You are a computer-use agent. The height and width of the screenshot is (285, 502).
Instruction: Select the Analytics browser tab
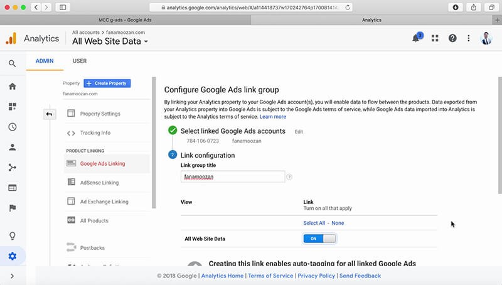(x=371, y=20)
